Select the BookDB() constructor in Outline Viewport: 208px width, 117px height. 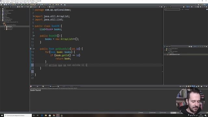[171, 53]
